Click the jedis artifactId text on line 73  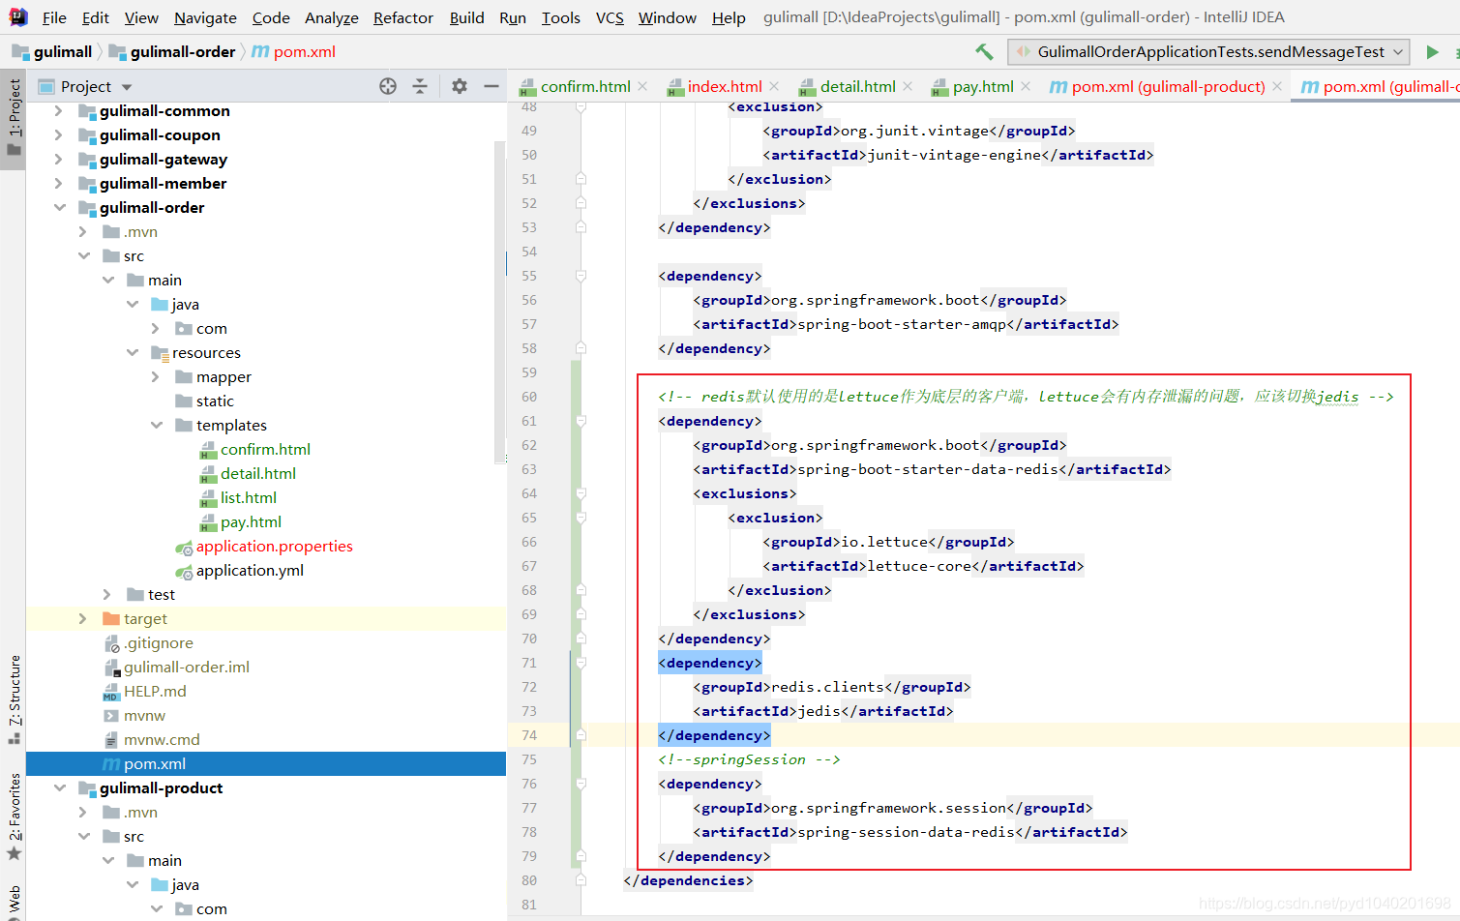tap(819, 711)
